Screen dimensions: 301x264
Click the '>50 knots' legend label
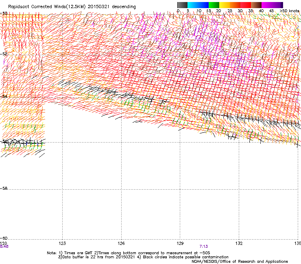tap(289, 11)
